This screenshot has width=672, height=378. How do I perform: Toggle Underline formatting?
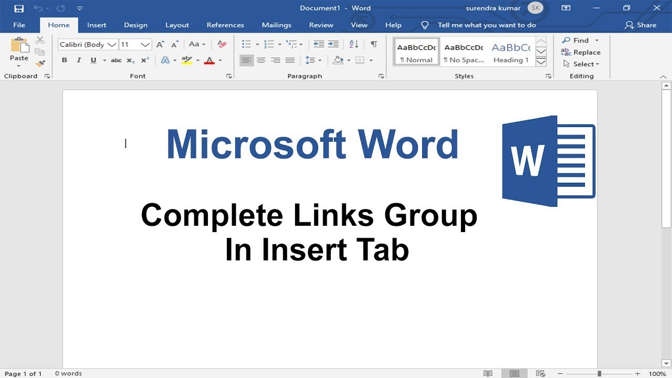pyautogui.click(x=93, y=60)
